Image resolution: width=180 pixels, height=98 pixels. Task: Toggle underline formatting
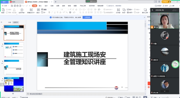[55, 12]
